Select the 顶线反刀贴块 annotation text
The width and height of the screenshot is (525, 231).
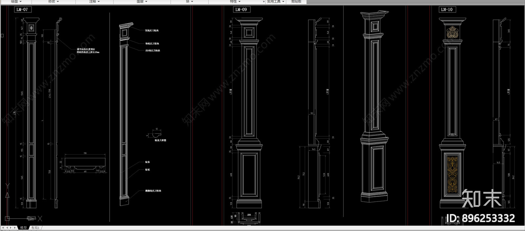tap(152, 30)
